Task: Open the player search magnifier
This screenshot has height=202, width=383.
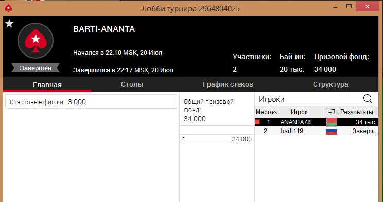Action: point(368,99)
